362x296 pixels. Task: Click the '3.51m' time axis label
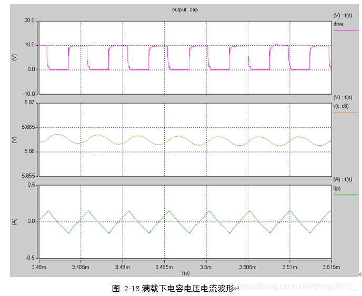coord(290,267)
